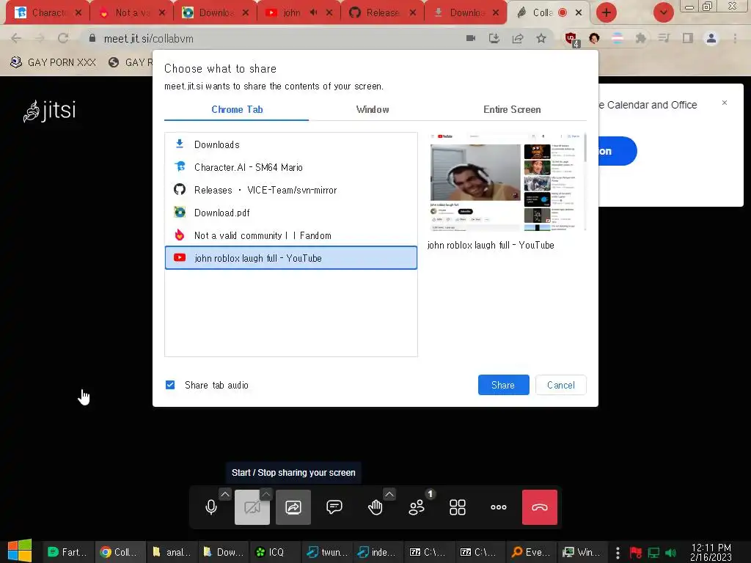751x563 pixels.
Task: Toggle the Jitsi microphone button
Action: click(211, 507)
